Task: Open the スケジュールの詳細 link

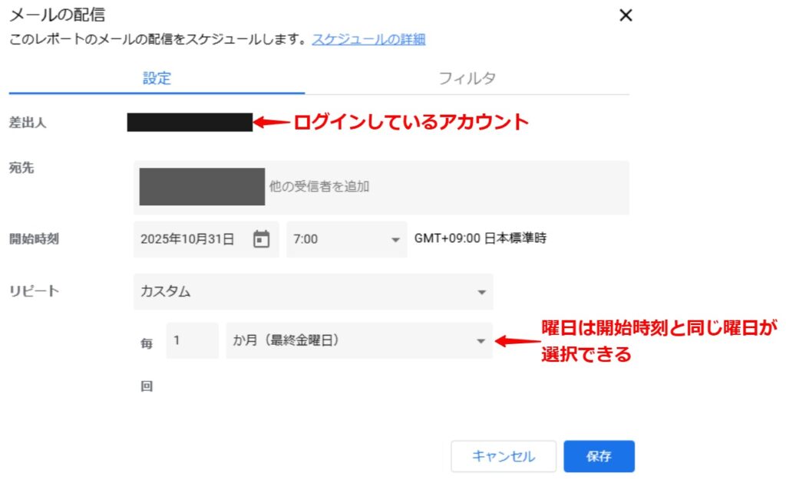Action: pos(368,39)
